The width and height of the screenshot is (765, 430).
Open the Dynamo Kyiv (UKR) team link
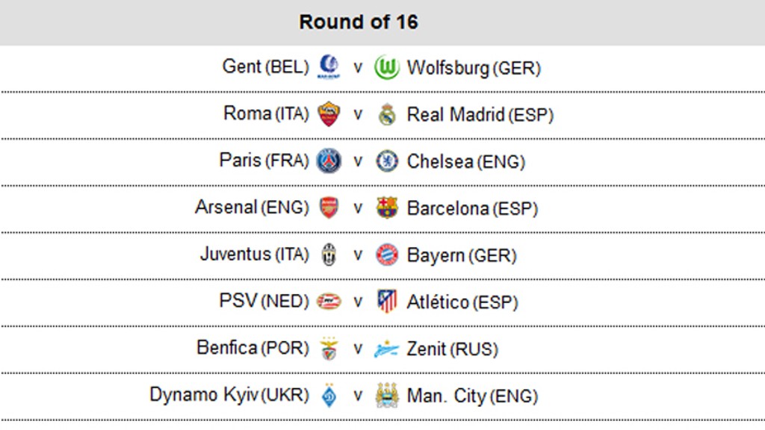coord(229,395)
